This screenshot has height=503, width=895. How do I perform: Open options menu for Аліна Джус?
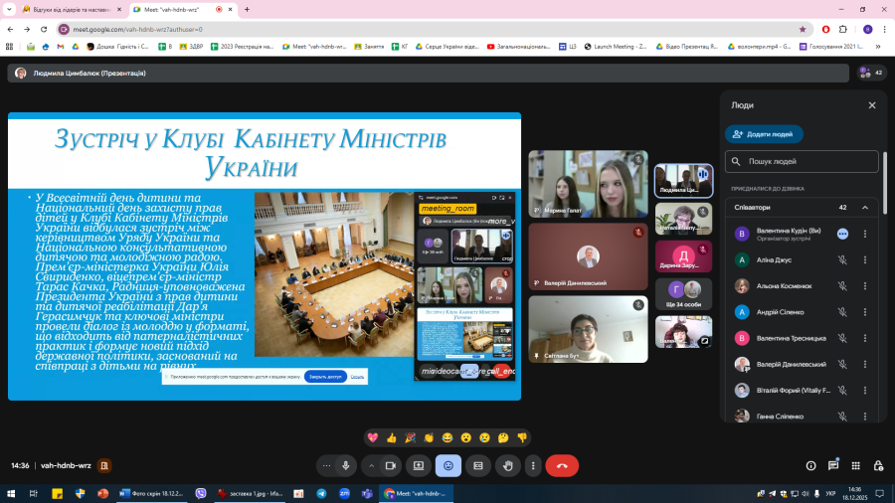(x=864, y=259)
